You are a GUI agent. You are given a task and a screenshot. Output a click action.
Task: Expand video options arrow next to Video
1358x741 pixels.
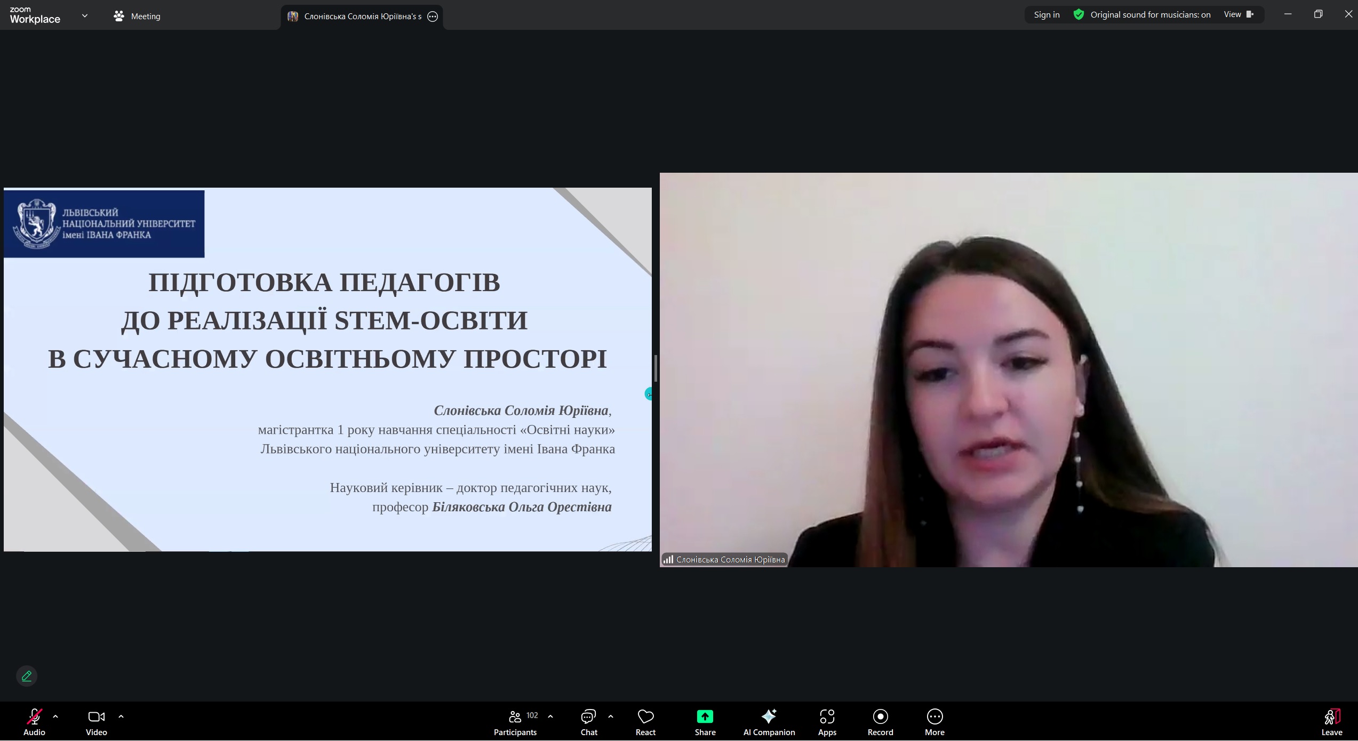click(121, 717)
